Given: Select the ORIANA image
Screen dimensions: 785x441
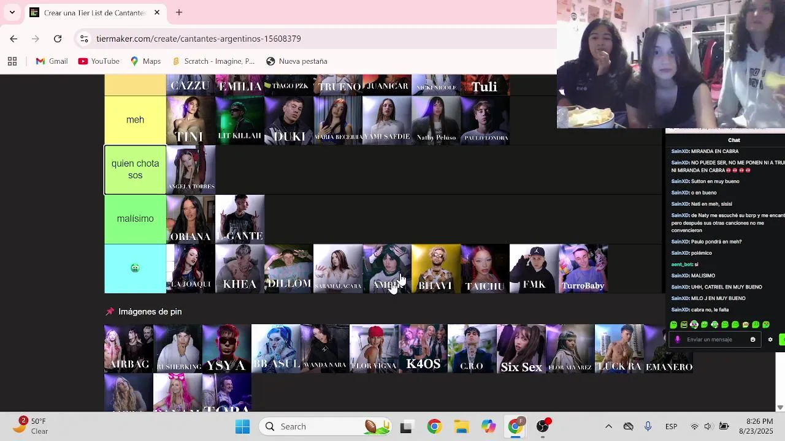Looking at the screenshot, I should pyautogui.click(x=191, y=219).
